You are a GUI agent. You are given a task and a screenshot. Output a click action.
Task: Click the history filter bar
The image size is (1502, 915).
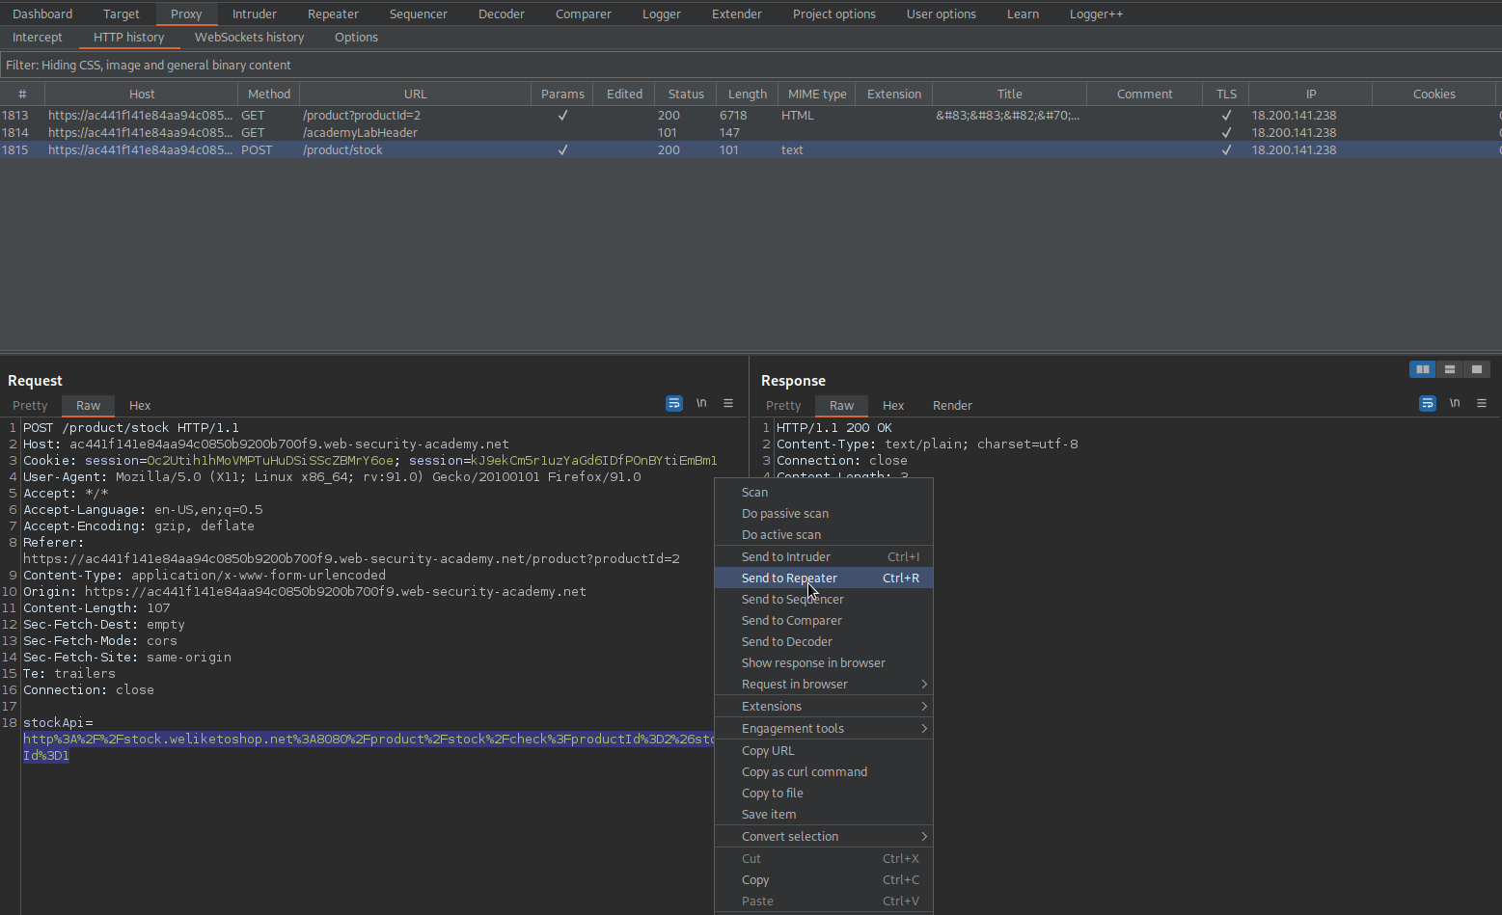tap(751, 65)
